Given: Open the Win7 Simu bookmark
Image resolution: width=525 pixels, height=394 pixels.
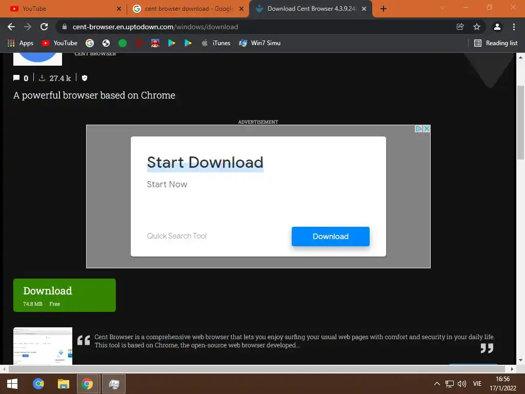Looking at the screenshot, I should [260, 43].
